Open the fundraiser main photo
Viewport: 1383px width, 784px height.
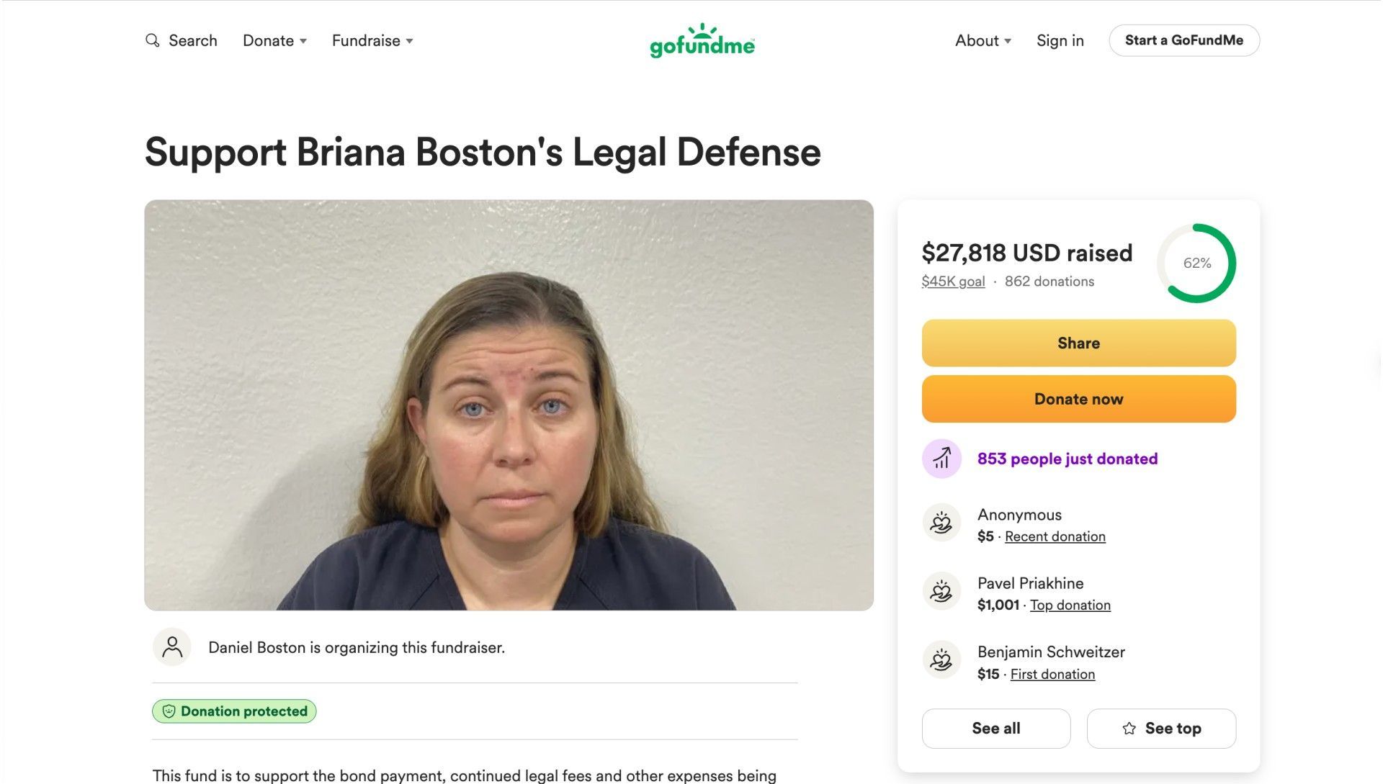(x=509, y=405)
